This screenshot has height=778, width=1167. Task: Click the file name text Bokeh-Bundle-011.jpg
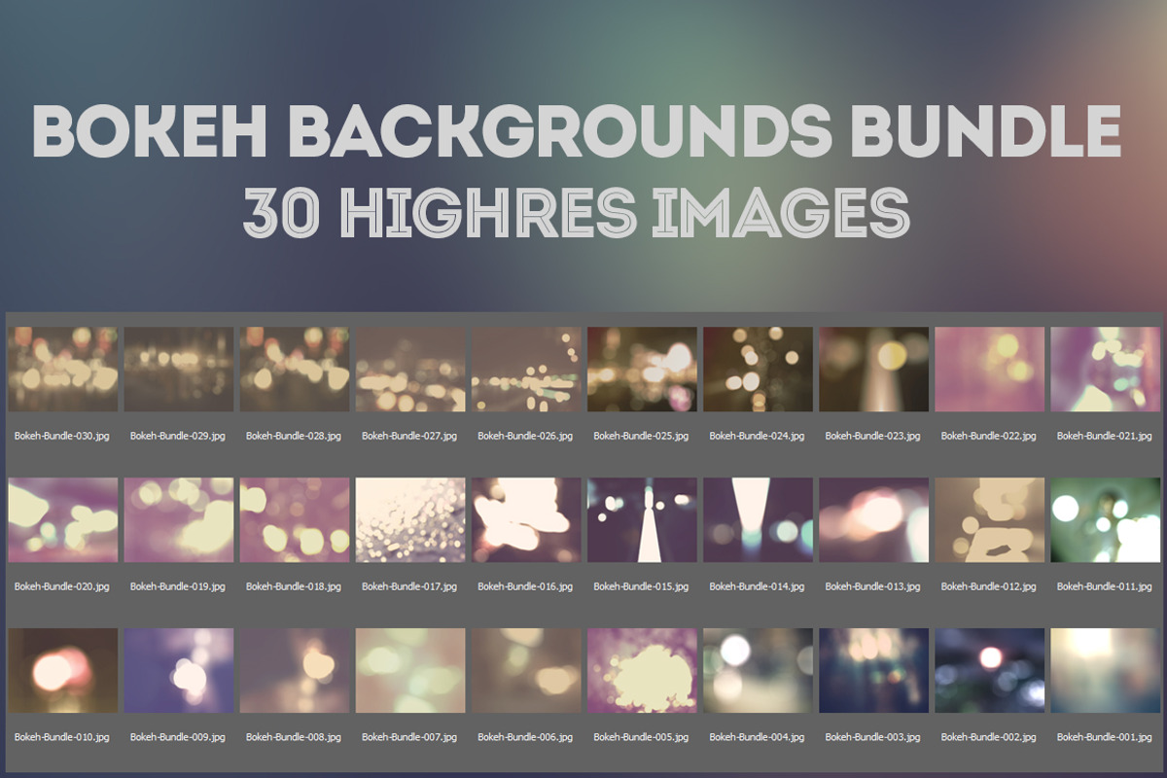tap(1105, 587)
